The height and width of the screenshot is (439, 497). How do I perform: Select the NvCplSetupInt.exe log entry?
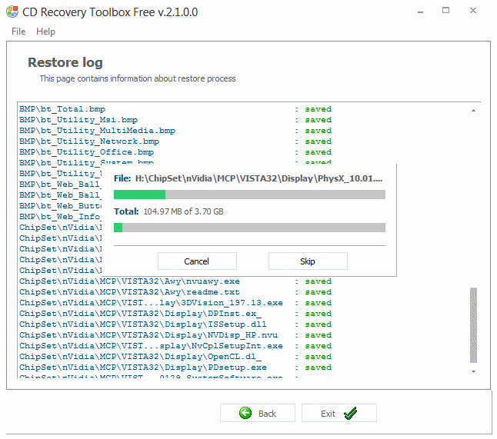click(175, 346)
